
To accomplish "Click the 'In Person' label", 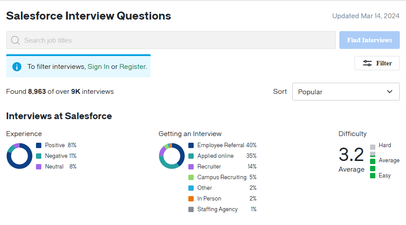I will point(209,199).
